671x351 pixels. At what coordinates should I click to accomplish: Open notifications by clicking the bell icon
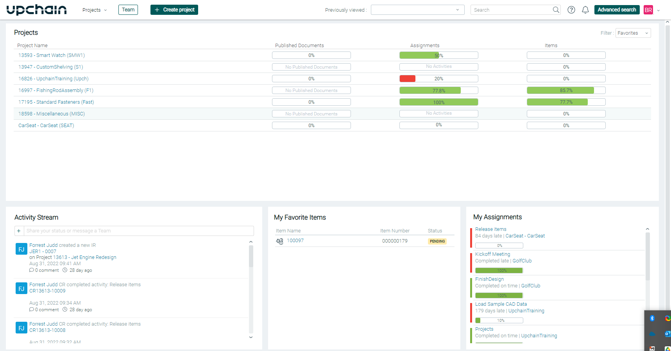pos(585,10)
